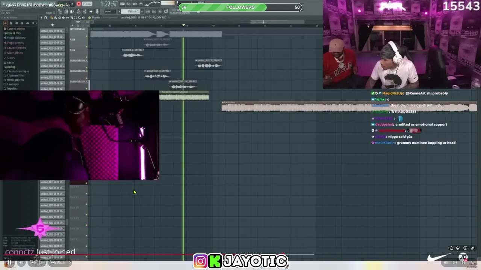The image size is (481, 270).
Task: Select the INSTRUMENTAL track label
Action: click(77, 29)
